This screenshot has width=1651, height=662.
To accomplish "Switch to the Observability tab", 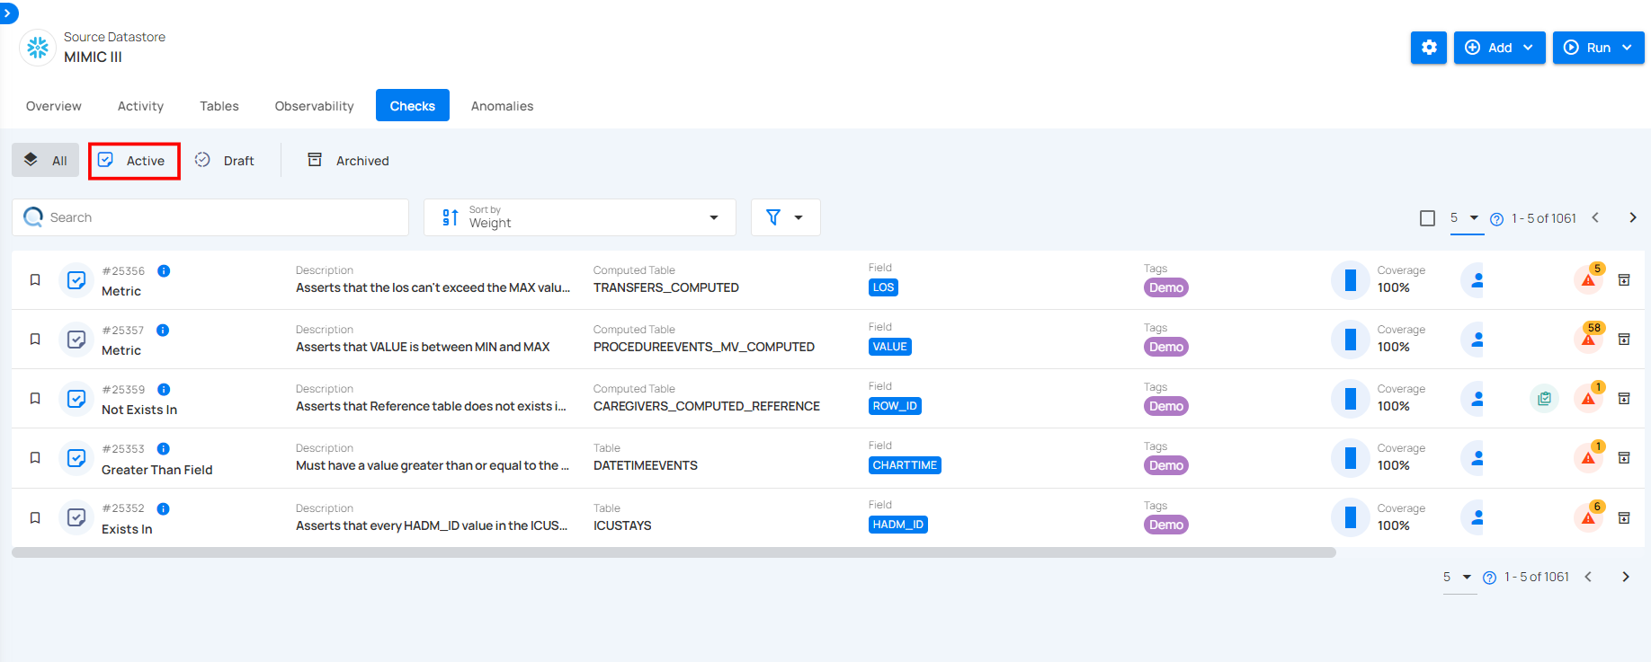I will (314, 106).
